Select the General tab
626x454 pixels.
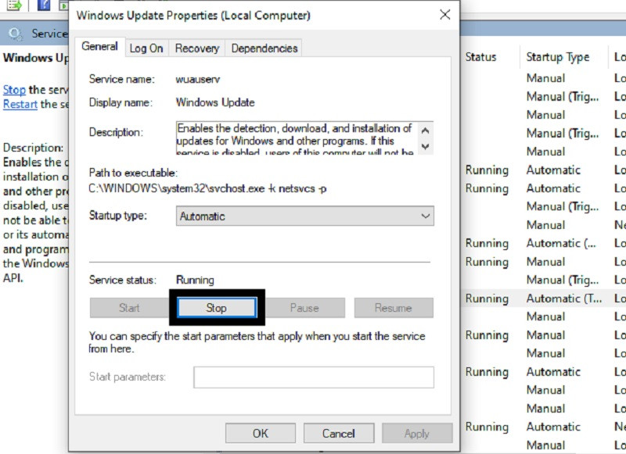click(99, 47)
